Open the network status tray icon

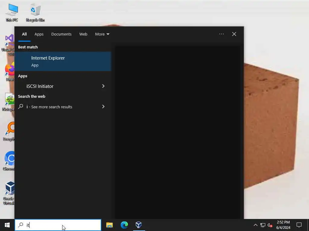[x=263, y=225]
